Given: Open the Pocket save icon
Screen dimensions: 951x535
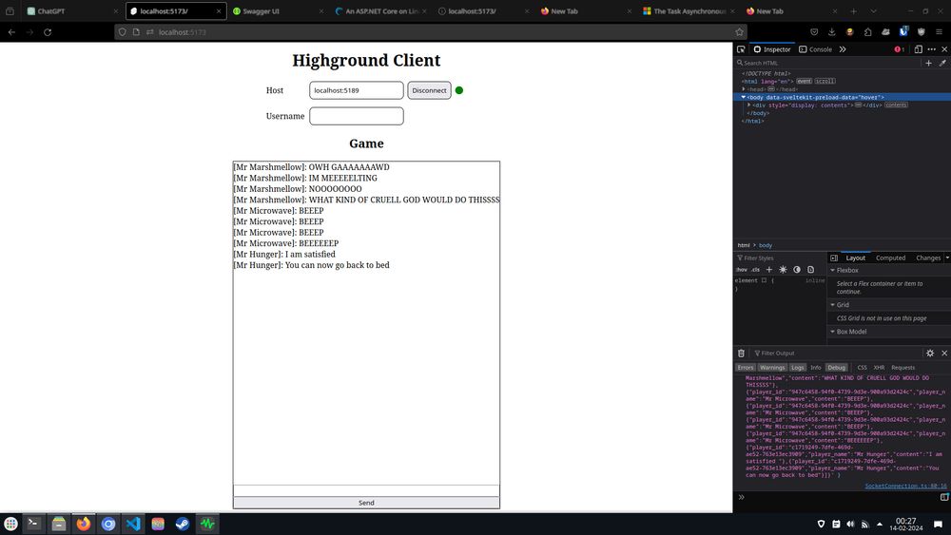Looking at the screenshot, I should pos(815,32).
